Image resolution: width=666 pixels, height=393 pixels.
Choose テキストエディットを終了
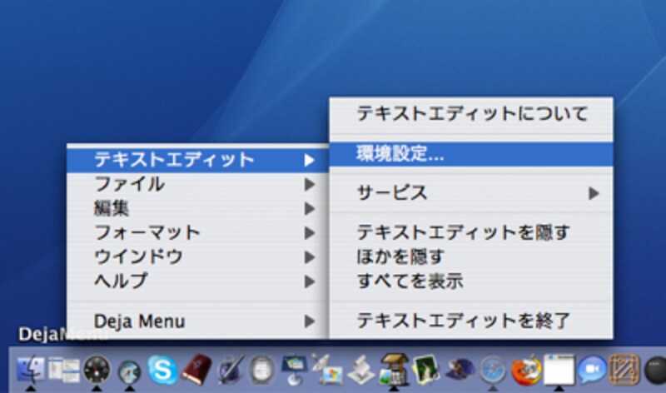(x=471, y=321)
